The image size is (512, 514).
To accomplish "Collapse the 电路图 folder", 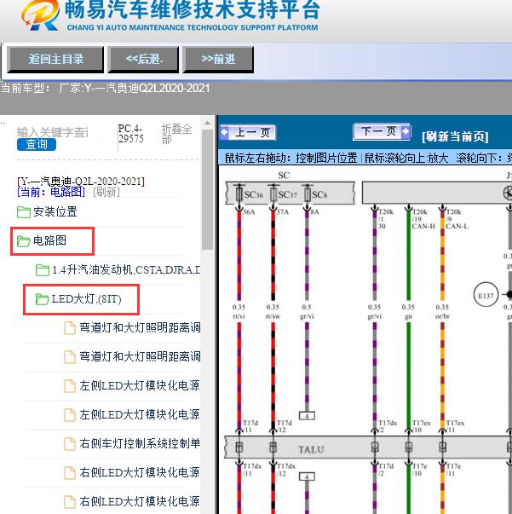I will tap(49, 240).
